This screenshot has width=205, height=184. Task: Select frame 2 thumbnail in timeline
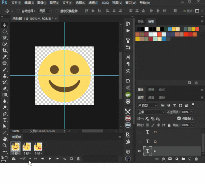(x=27, y=147)
